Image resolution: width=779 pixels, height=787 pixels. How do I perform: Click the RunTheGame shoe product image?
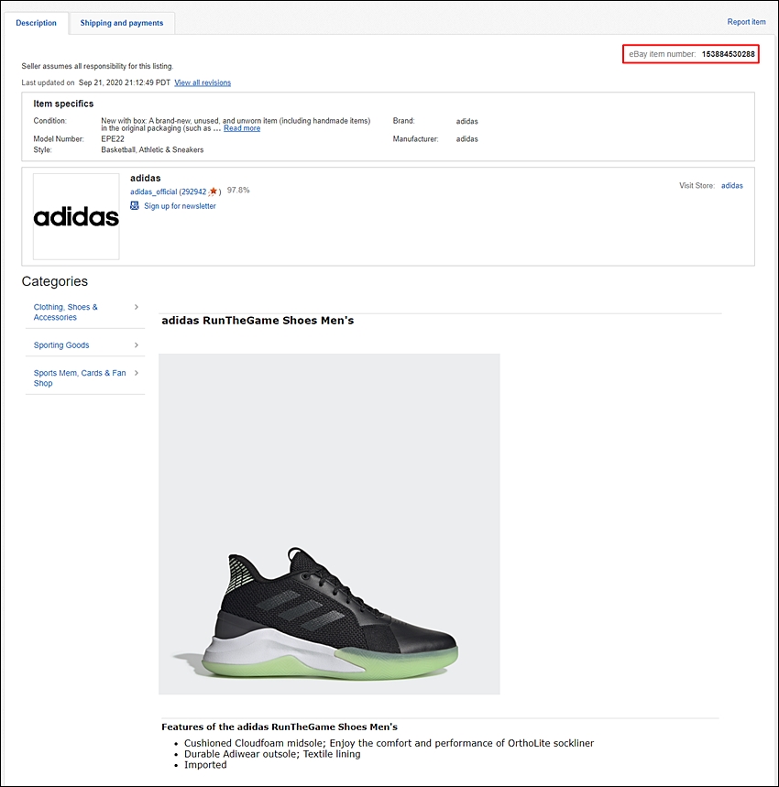click(329, 524)
